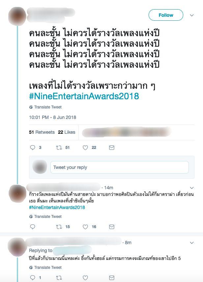The width and height of the screenshot is (203, 282).
Task: Open the chevron menu on 8m reply
Action: 192,243
